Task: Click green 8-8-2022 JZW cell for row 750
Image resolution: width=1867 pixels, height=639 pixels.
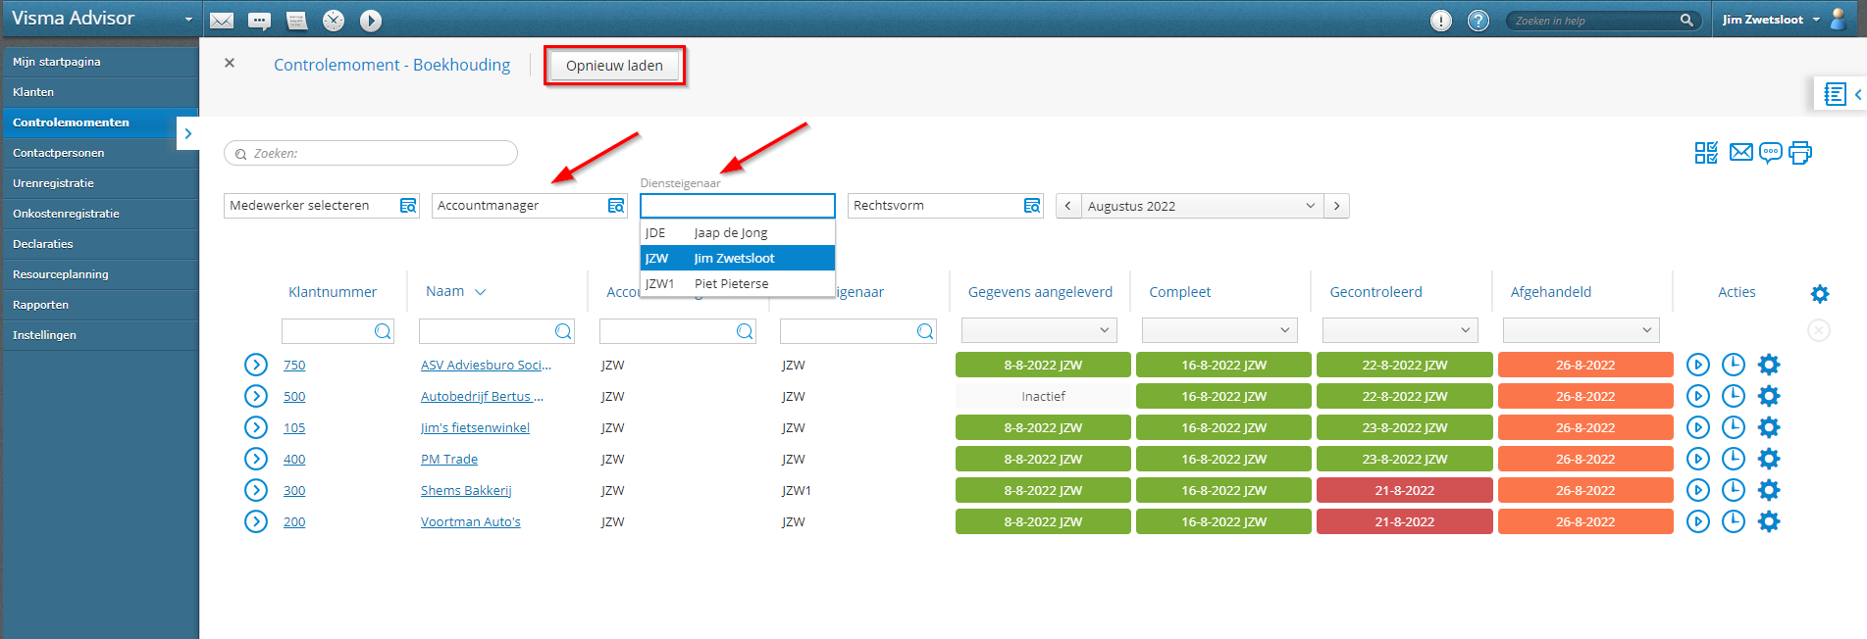Action: [x=1043, y=365]
